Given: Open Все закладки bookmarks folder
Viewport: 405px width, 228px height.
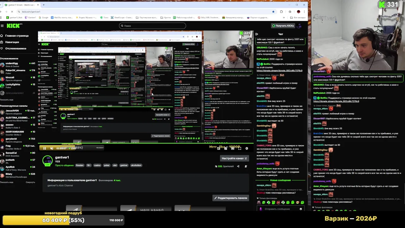Looking at the screenshot, I should pyautogui.click(x=298, y=18).
